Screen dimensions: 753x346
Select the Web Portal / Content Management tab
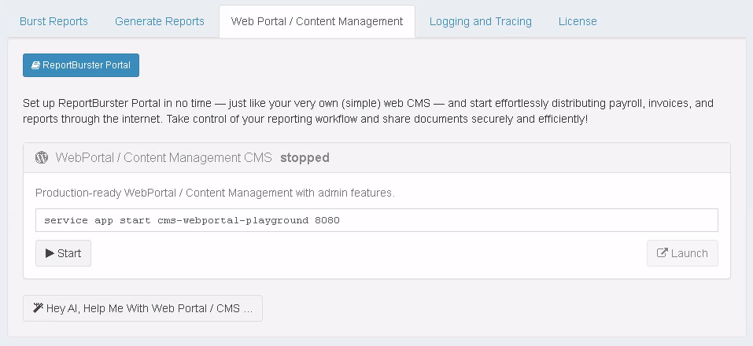[x=317, y=21]
